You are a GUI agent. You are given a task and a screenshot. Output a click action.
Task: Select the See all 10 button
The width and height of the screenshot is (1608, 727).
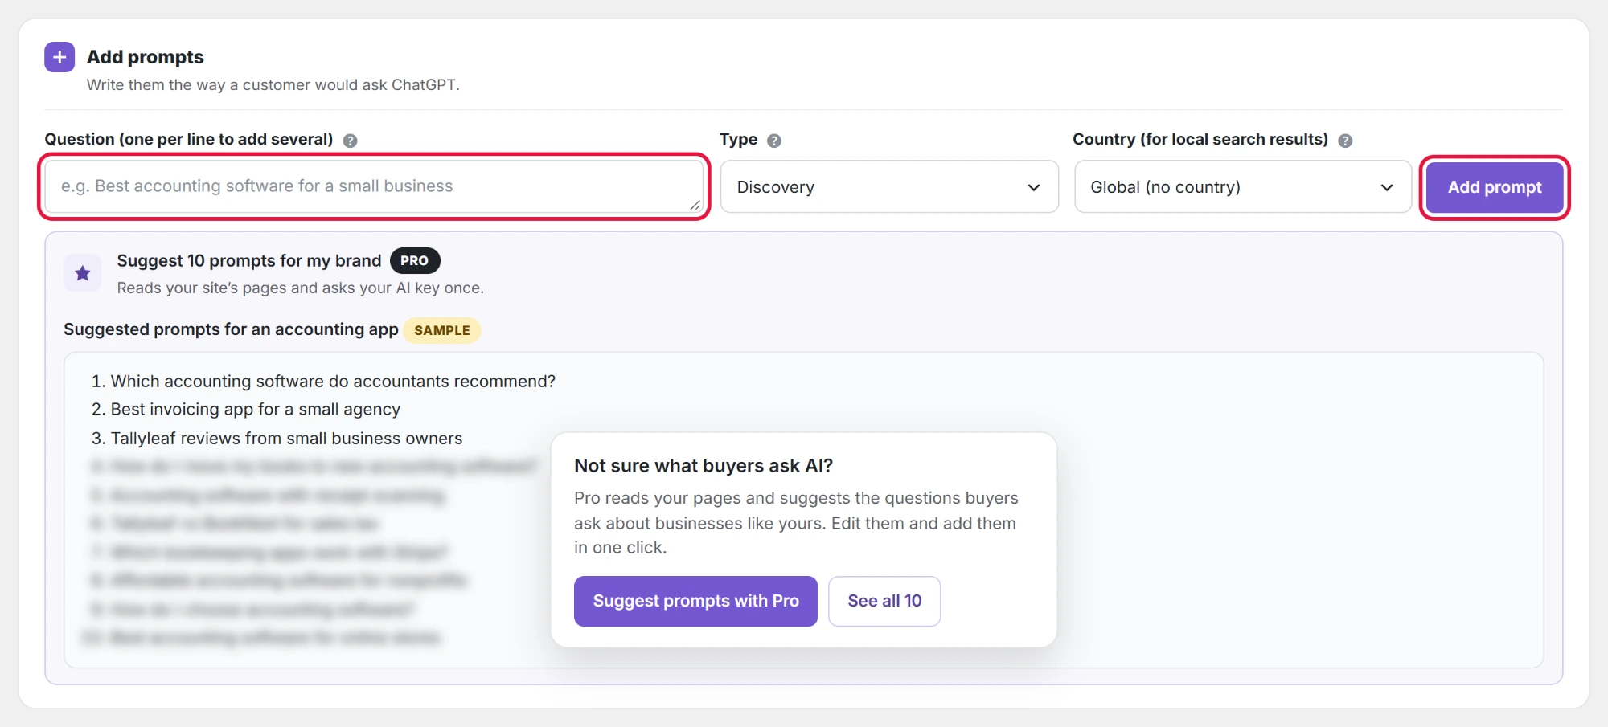[x=884, y=601]
